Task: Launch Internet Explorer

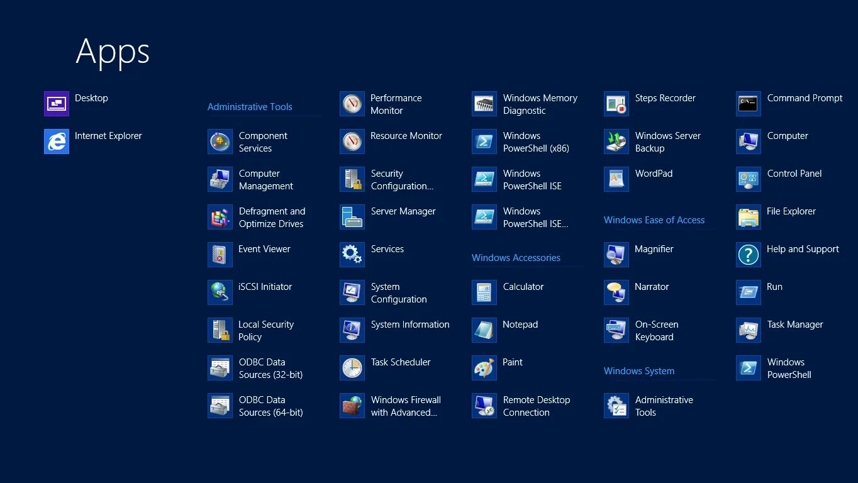Action: point(109,135)
